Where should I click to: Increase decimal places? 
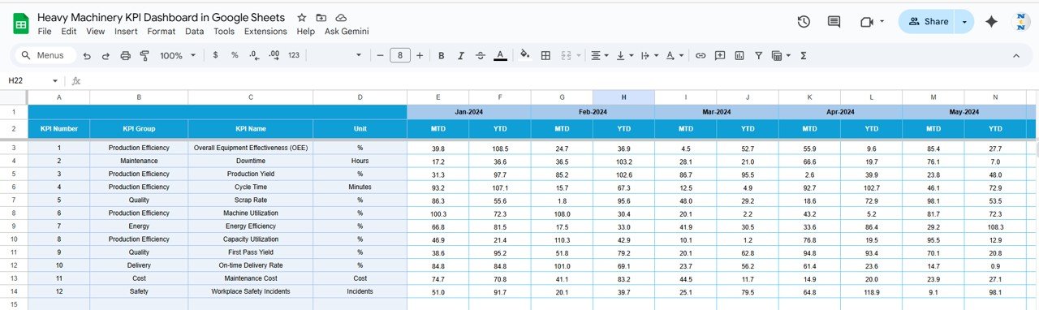[x=274, y=55]
